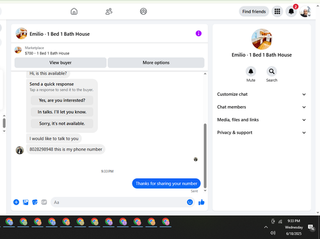320x239 pixels.
Task: Send a thumbs-up like
Action: pyautogui.click(x=202, y=202)
